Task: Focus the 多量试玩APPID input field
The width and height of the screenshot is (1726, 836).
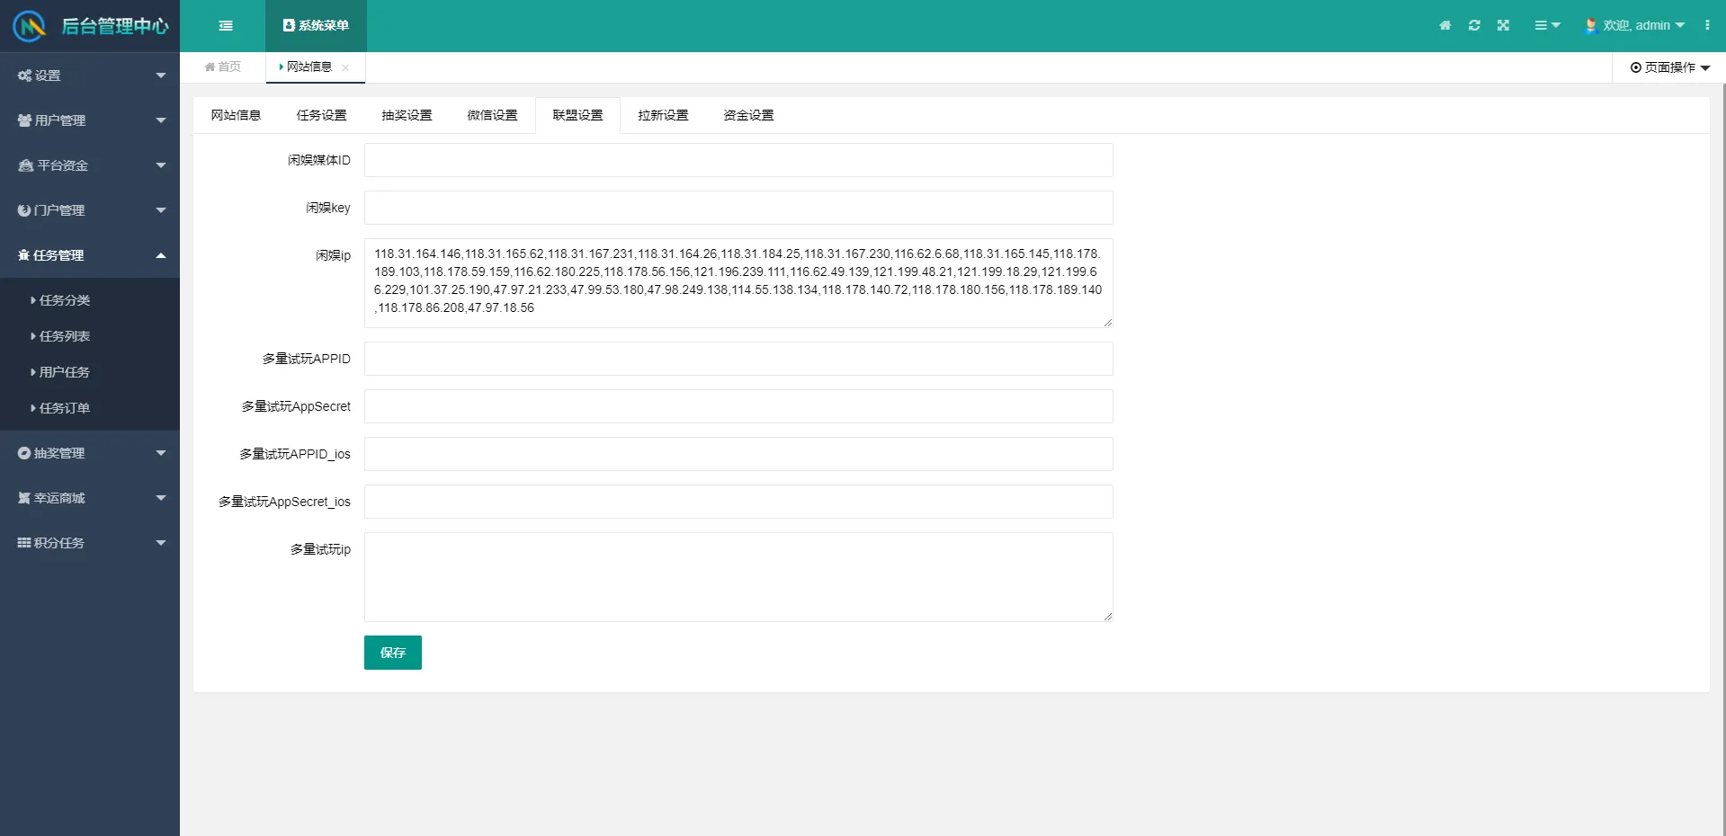Action: [738, 359]
